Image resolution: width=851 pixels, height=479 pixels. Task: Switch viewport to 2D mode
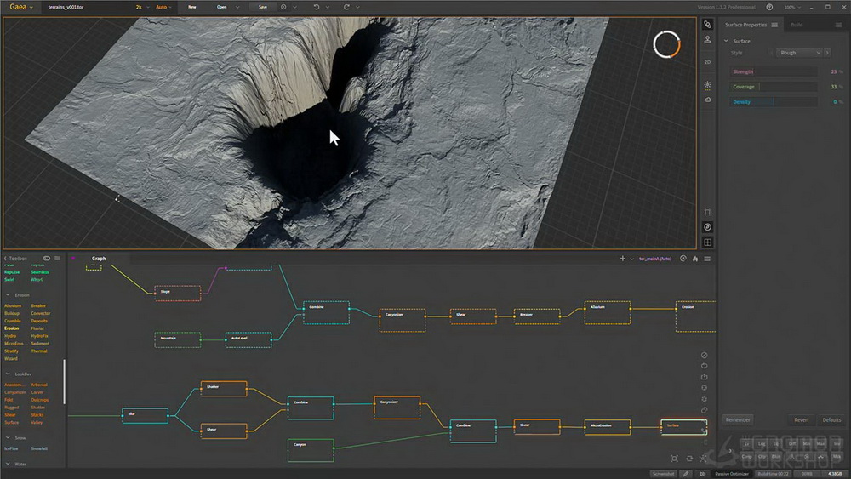[x=707, y=62]
